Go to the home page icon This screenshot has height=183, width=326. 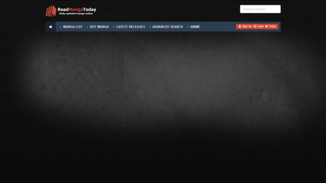coord(50,27)
